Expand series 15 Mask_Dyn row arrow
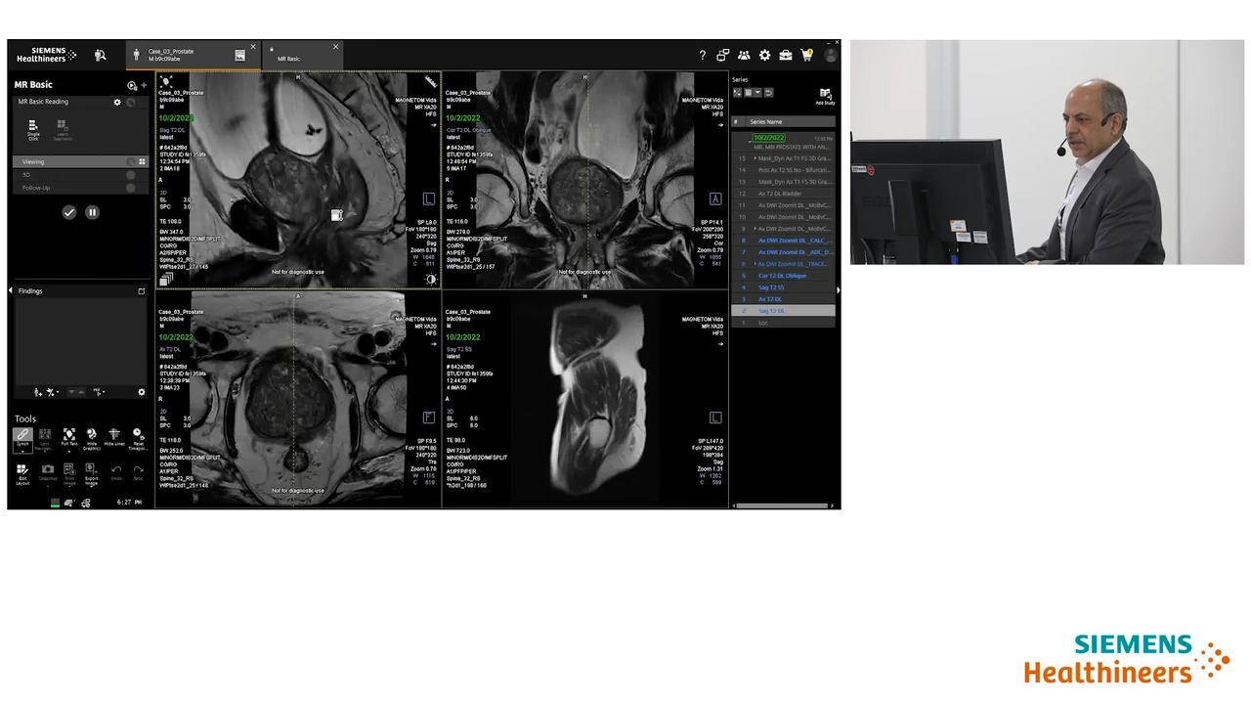The width and height of the screenshot is (1251, 704). click(x=755, y=158)
